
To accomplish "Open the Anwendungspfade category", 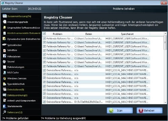I will pyautogui.click(x=17, y=22).
